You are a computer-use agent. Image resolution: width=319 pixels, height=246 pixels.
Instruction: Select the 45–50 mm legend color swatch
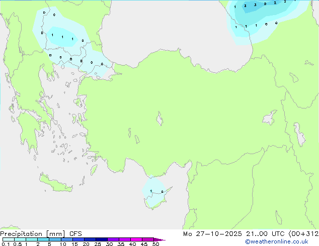tap(148, 239)
